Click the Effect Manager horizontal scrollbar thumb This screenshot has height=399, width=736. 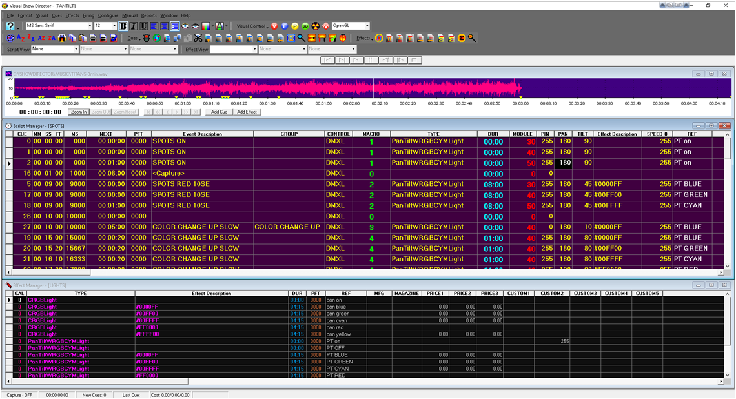99,382
